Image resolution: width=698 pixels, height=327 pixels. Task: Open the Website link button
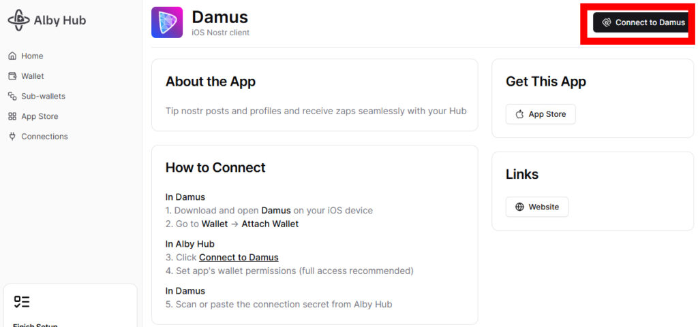click(x=537, y=207)
